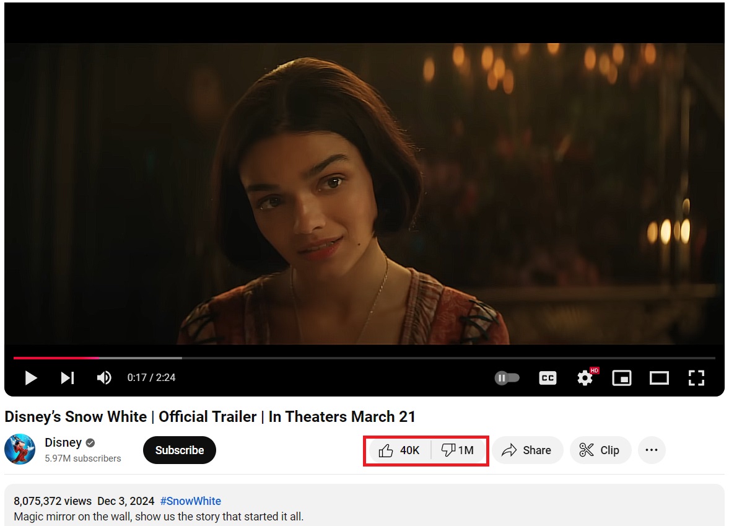Open the video settings gear
The height and width of the screenshot is (526, 729).
coord(585,378)
